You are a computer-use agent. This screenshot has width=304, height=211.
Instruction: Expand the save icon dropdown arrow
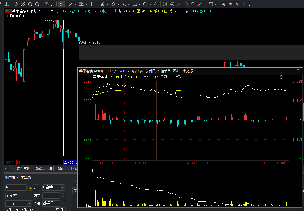216,4
